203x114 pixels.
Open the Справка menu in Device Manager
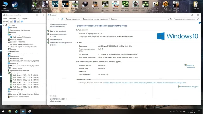[x=25, y=18]
